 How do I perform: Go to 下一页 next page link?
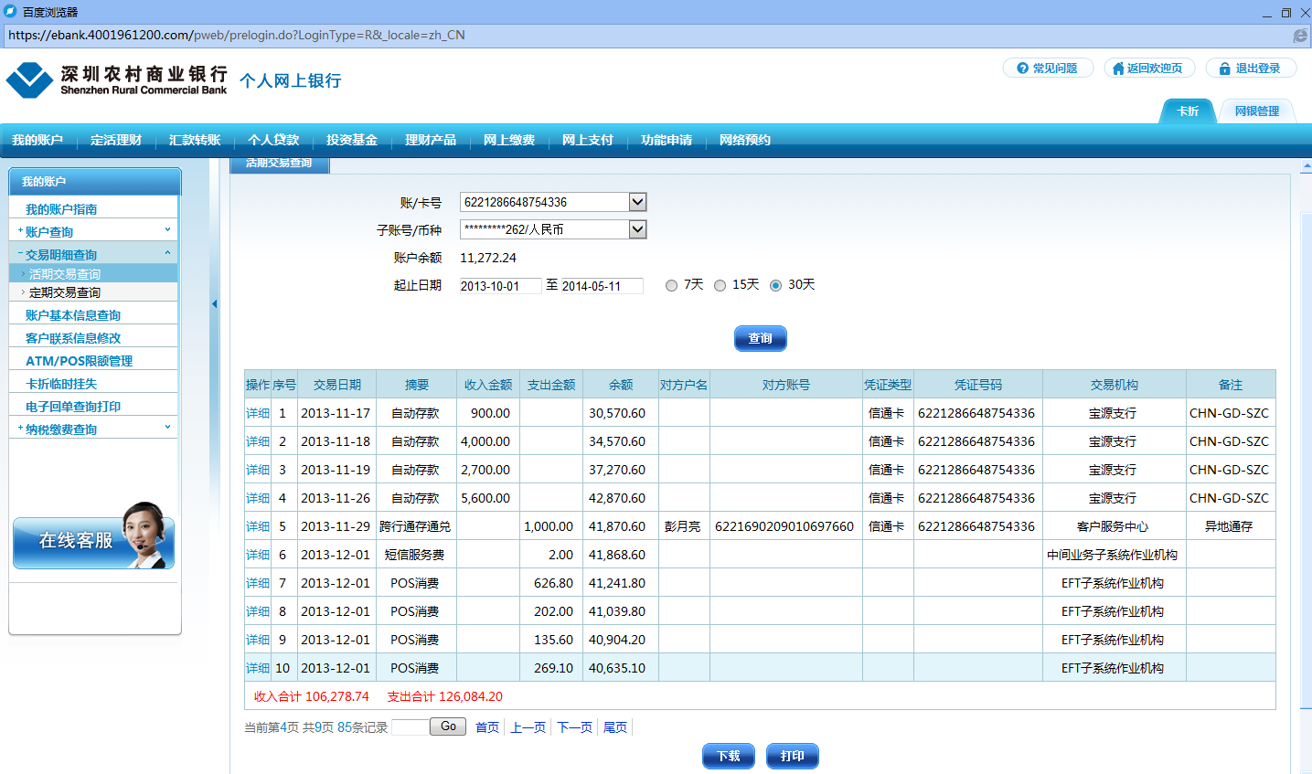575,727
